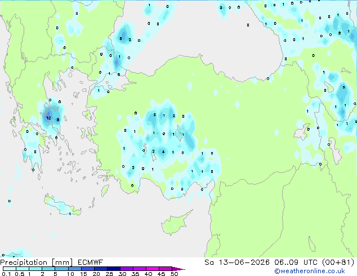
Task: Click the '(00+81)' forecast offset text
Action: (x=338, y=262)
